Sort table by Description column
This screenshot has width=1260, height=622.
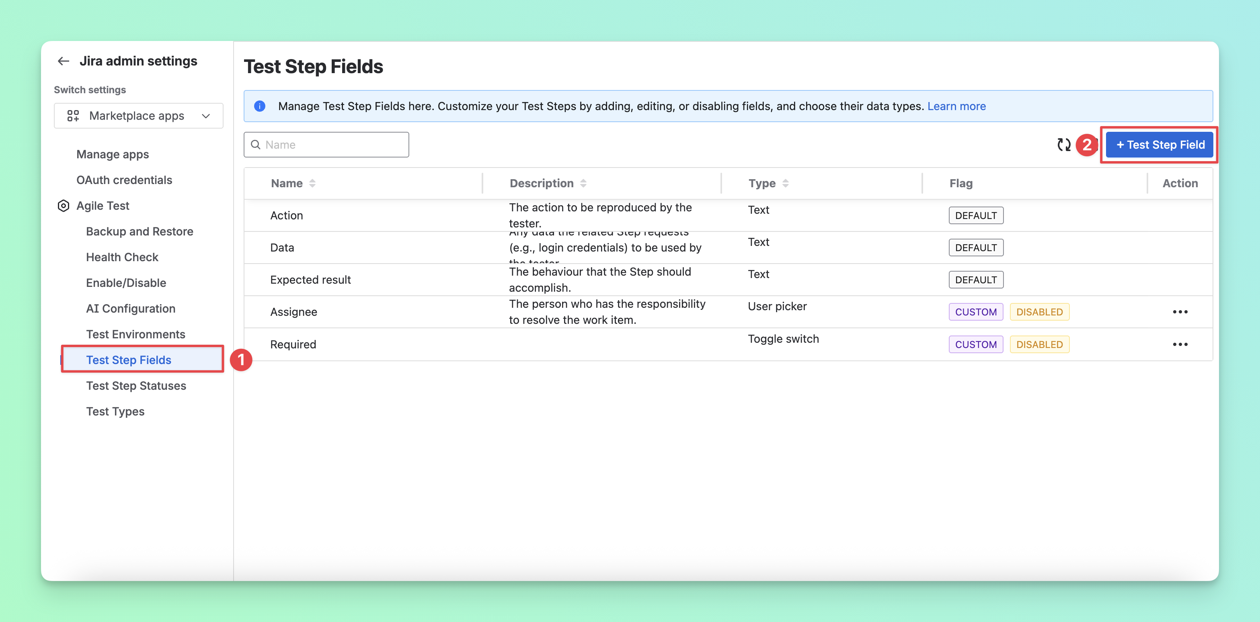coord(548,183)
